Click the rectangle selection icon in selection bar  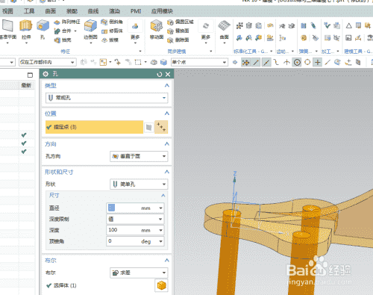coord(138,62)
